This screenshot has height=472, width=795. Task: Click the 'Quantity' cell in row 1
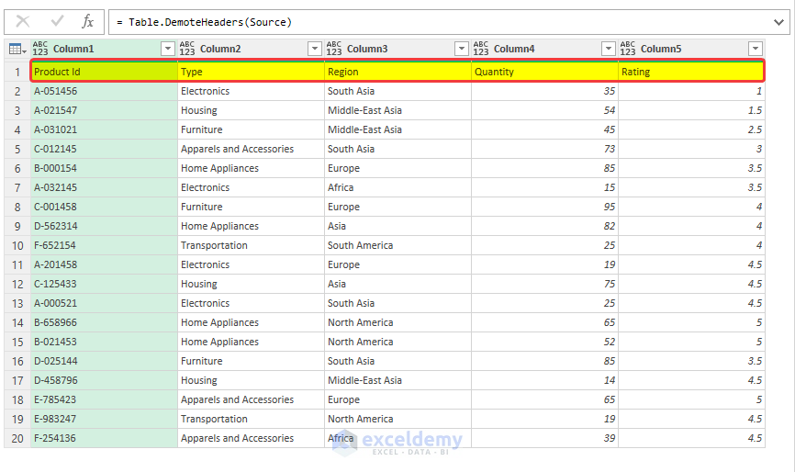pos(545,72)
